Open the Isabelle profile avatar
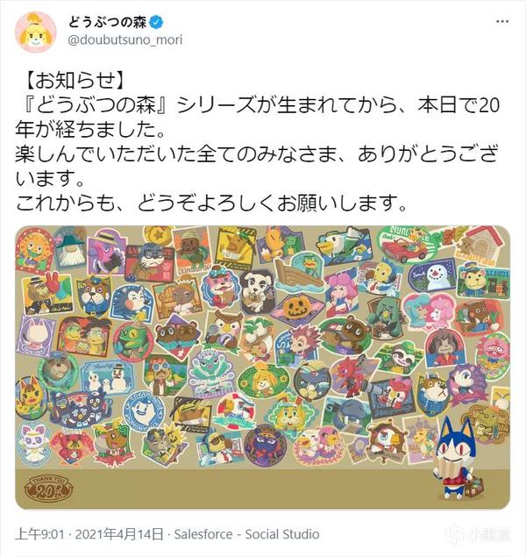This screenshot has width=526, height=557. [35, 32]
